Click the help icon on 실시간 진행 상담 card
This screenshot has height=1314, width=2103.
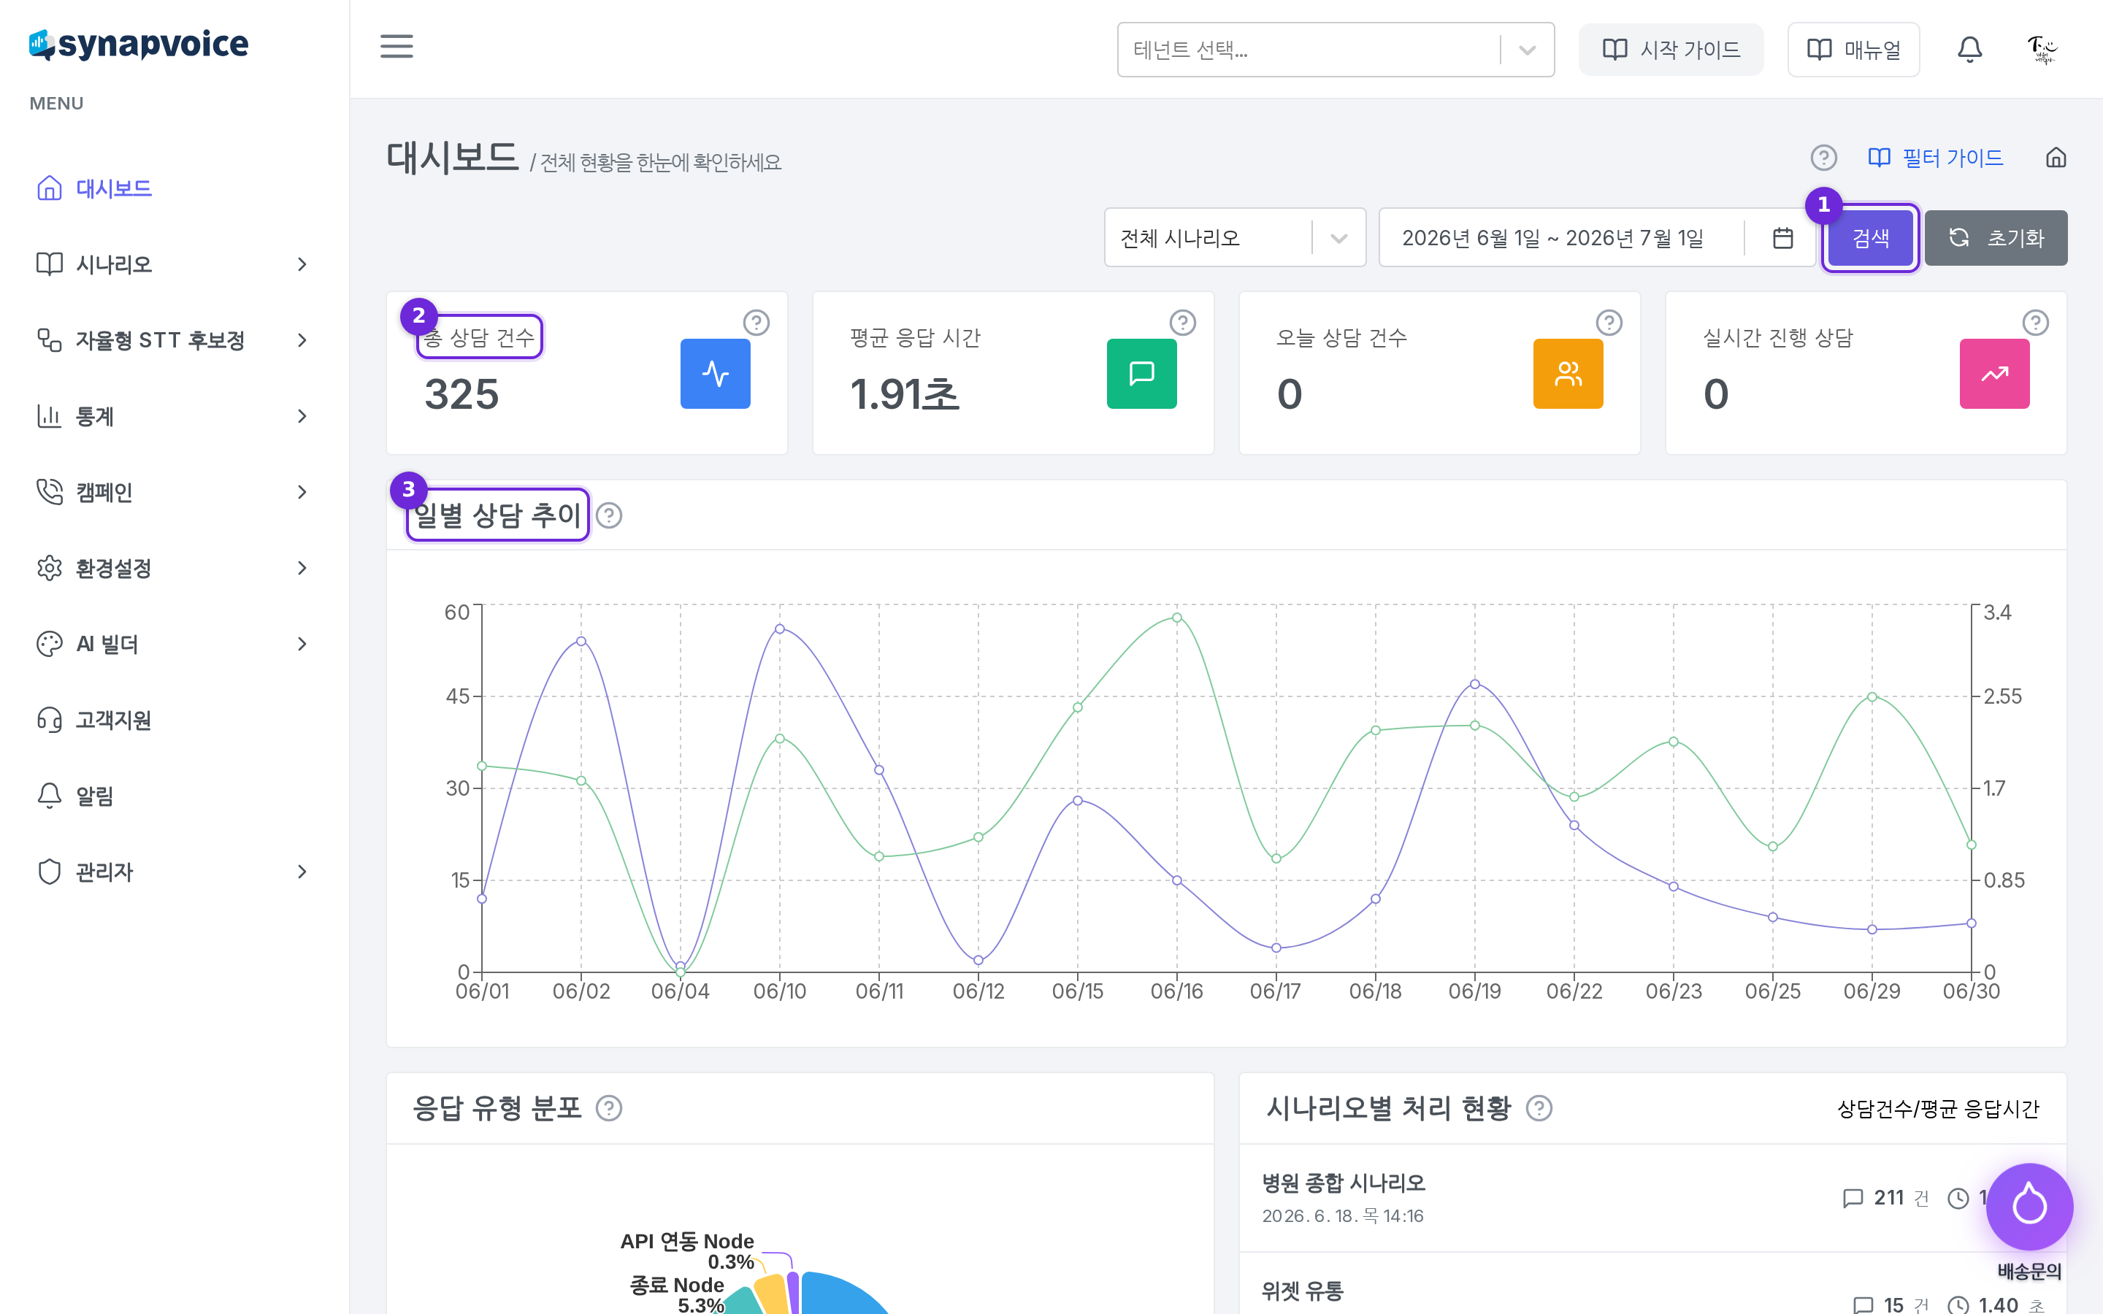click(2035, 323)
